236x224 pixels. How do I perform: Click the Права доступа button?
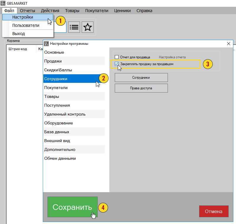[141, 88]
